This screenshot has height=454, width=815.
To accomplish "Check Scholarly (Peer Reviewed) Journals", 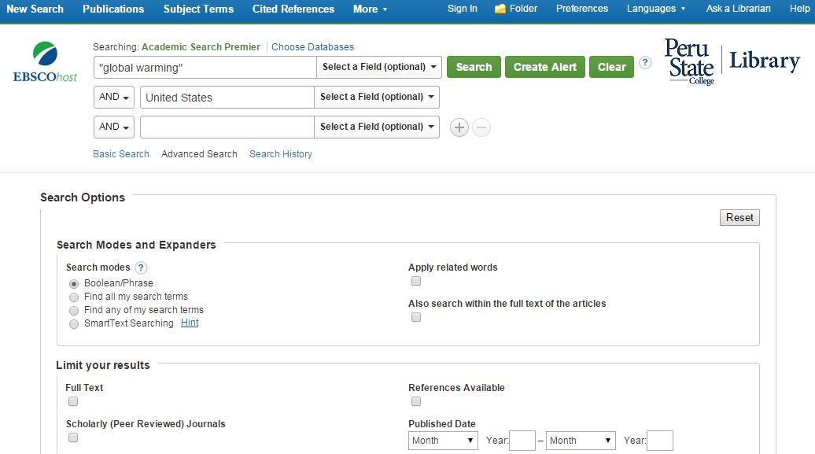I will (x=73, y=437).
